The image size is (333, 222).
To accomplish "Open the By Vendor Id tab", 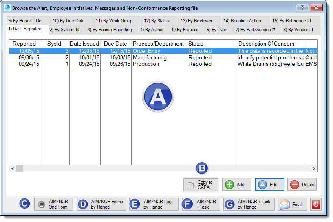I will 298,30.
